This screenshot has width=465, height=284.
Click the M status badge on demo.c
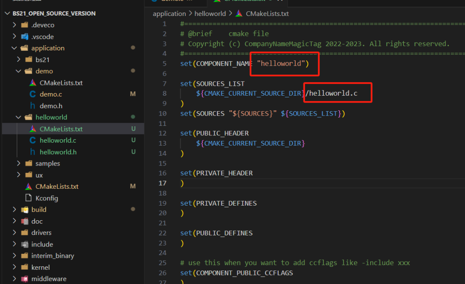[x=133, y=94]
